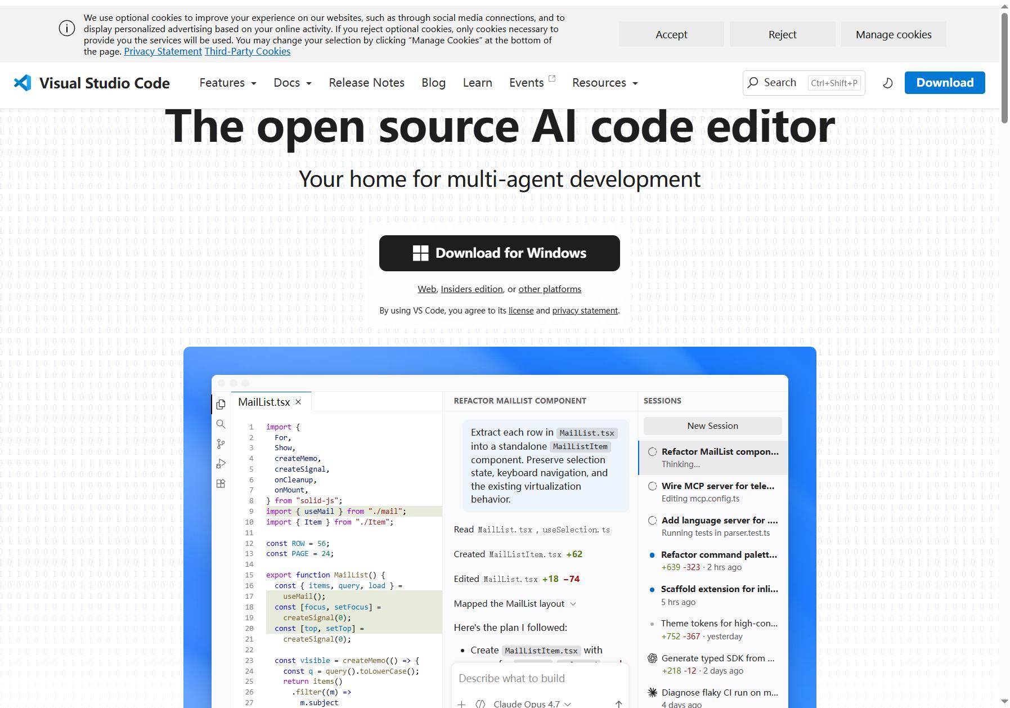Click spinner icon beside Wire MCP server session
The width and height of the screenshot is (1010, 708).
(653, 486)
